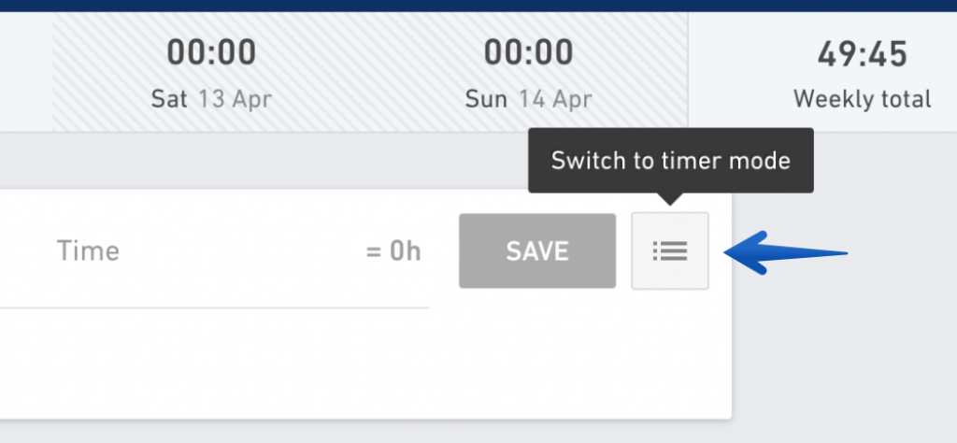
Task: Click the tooltip's pointer caret above list icon
Action: [670, 199]
